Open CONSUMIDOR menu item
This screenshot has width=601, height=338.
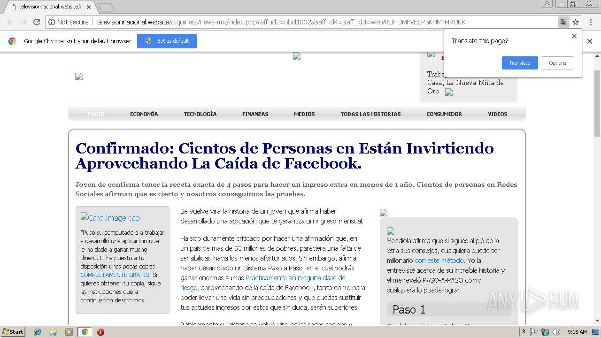[x=444, y=114]
